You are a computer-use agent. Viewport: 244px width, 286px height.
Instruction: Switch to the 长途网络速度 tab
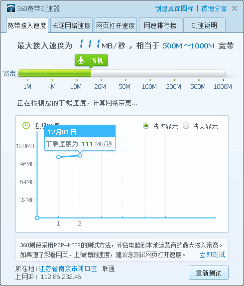71,25
